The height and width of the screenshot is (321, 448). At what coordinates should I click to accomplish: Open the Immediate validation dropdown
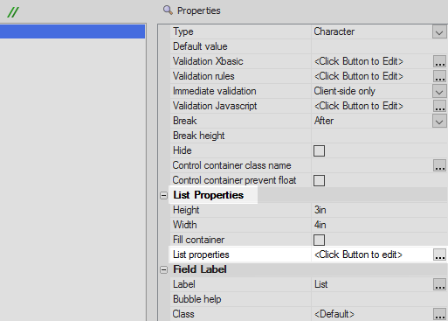439,91
